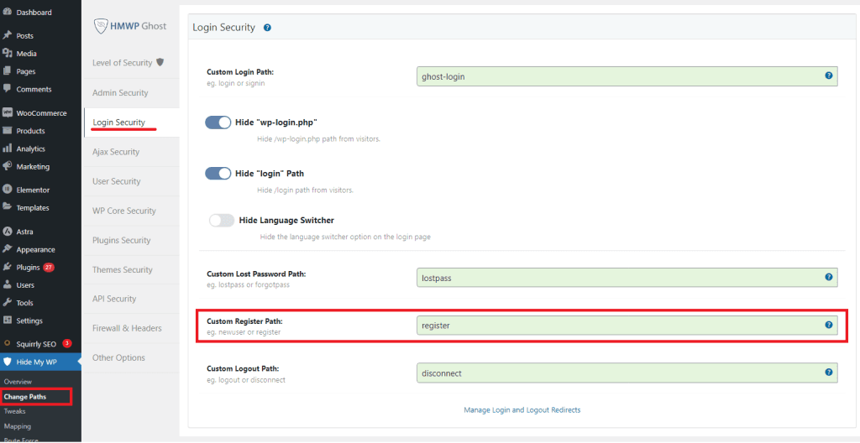This screenshot has height=443, width=860.
Task: Disable the Hide "wp-login.php" toggle
Action: (218, 122)
